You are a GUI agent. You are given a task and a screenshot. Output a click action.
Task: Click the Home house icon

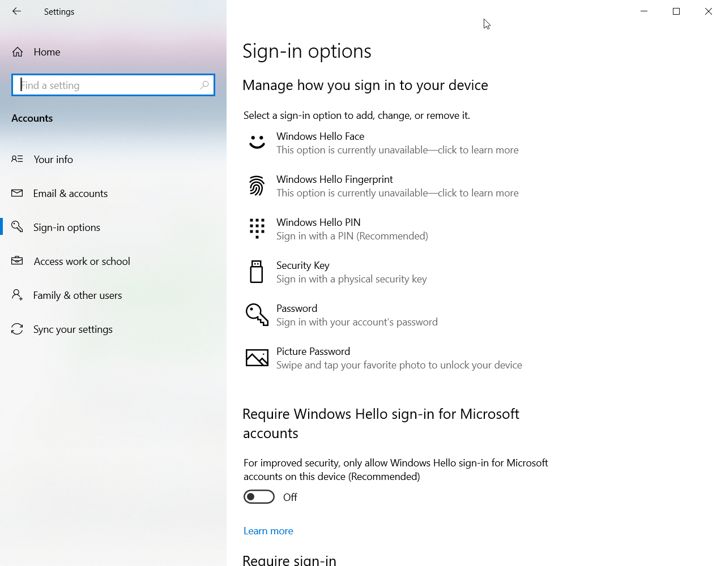point(18,52)
